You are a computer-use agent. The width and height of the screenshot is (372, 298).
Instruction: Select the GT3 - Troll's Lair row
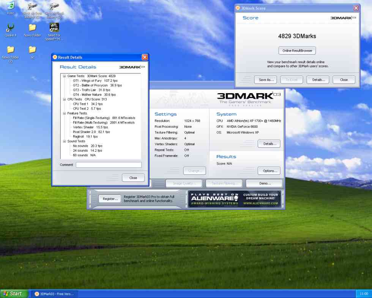click(x=91, y=90)
